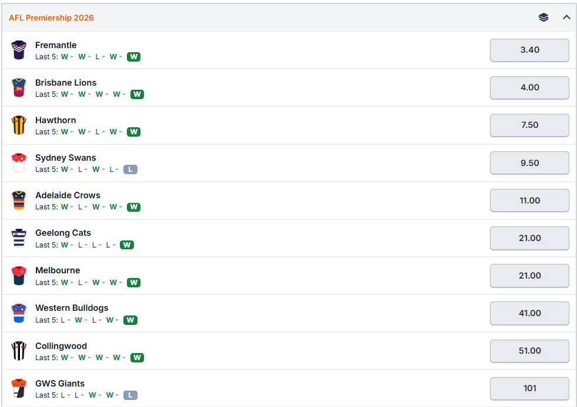Click the Brisbane Lions jersey icon

tap(19, 87)
